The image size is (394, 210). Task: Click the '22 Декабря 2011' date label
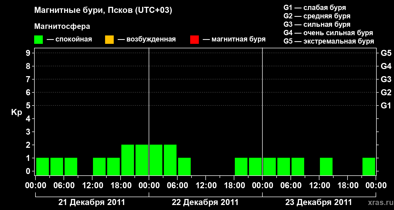205,202
